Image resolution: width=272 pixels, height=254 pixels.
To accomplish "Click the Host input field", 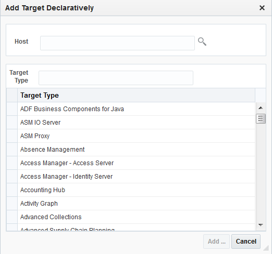I will [117, 43].
